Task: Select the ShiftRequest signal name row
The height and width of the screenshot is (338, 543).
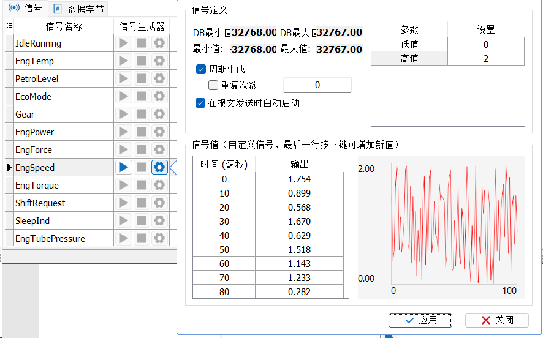Action: tap(64, 203)
